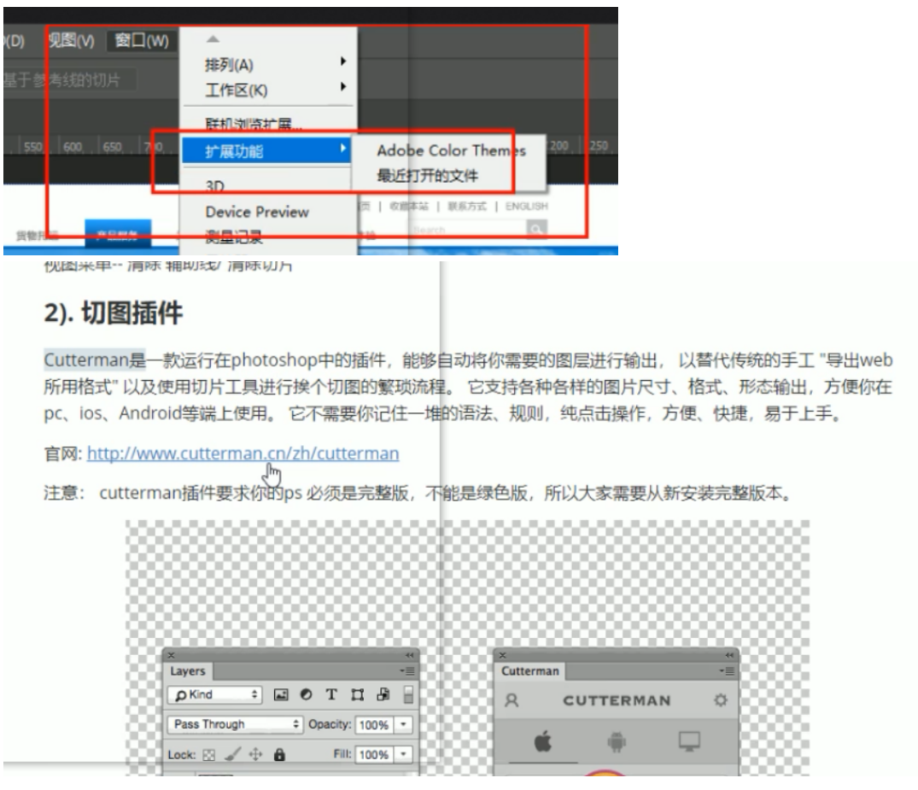
Task: Expand the 排列(A) submenu
Action: pyautogui.click(x=269, y=64)
